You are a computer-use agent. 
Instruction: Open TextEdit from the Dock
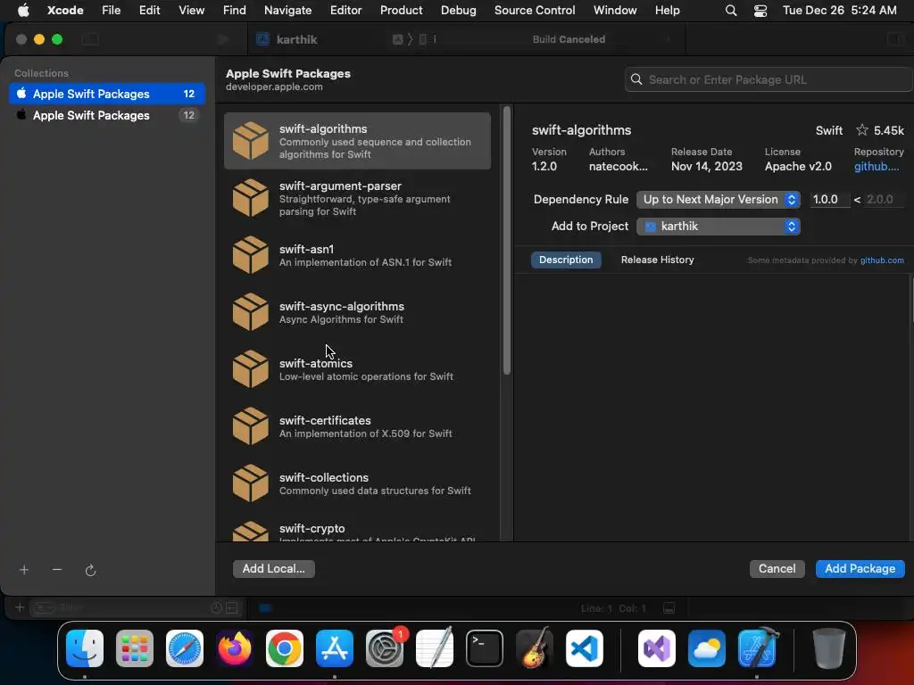[x=435, y=648]
